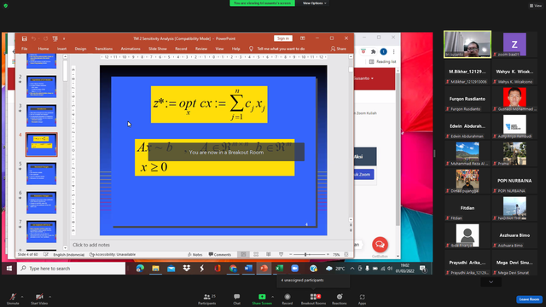This screenshot has width=546, height=307.
Task: Expand video options arrow next to Start Video
Action: [x=50, y=297]
